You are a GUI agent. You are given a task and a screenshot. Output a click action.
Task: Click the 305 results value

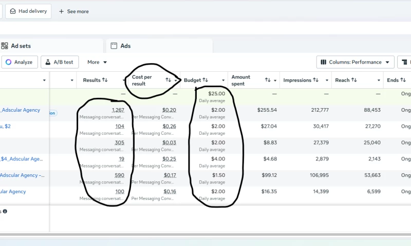click(x=120, y=143)
